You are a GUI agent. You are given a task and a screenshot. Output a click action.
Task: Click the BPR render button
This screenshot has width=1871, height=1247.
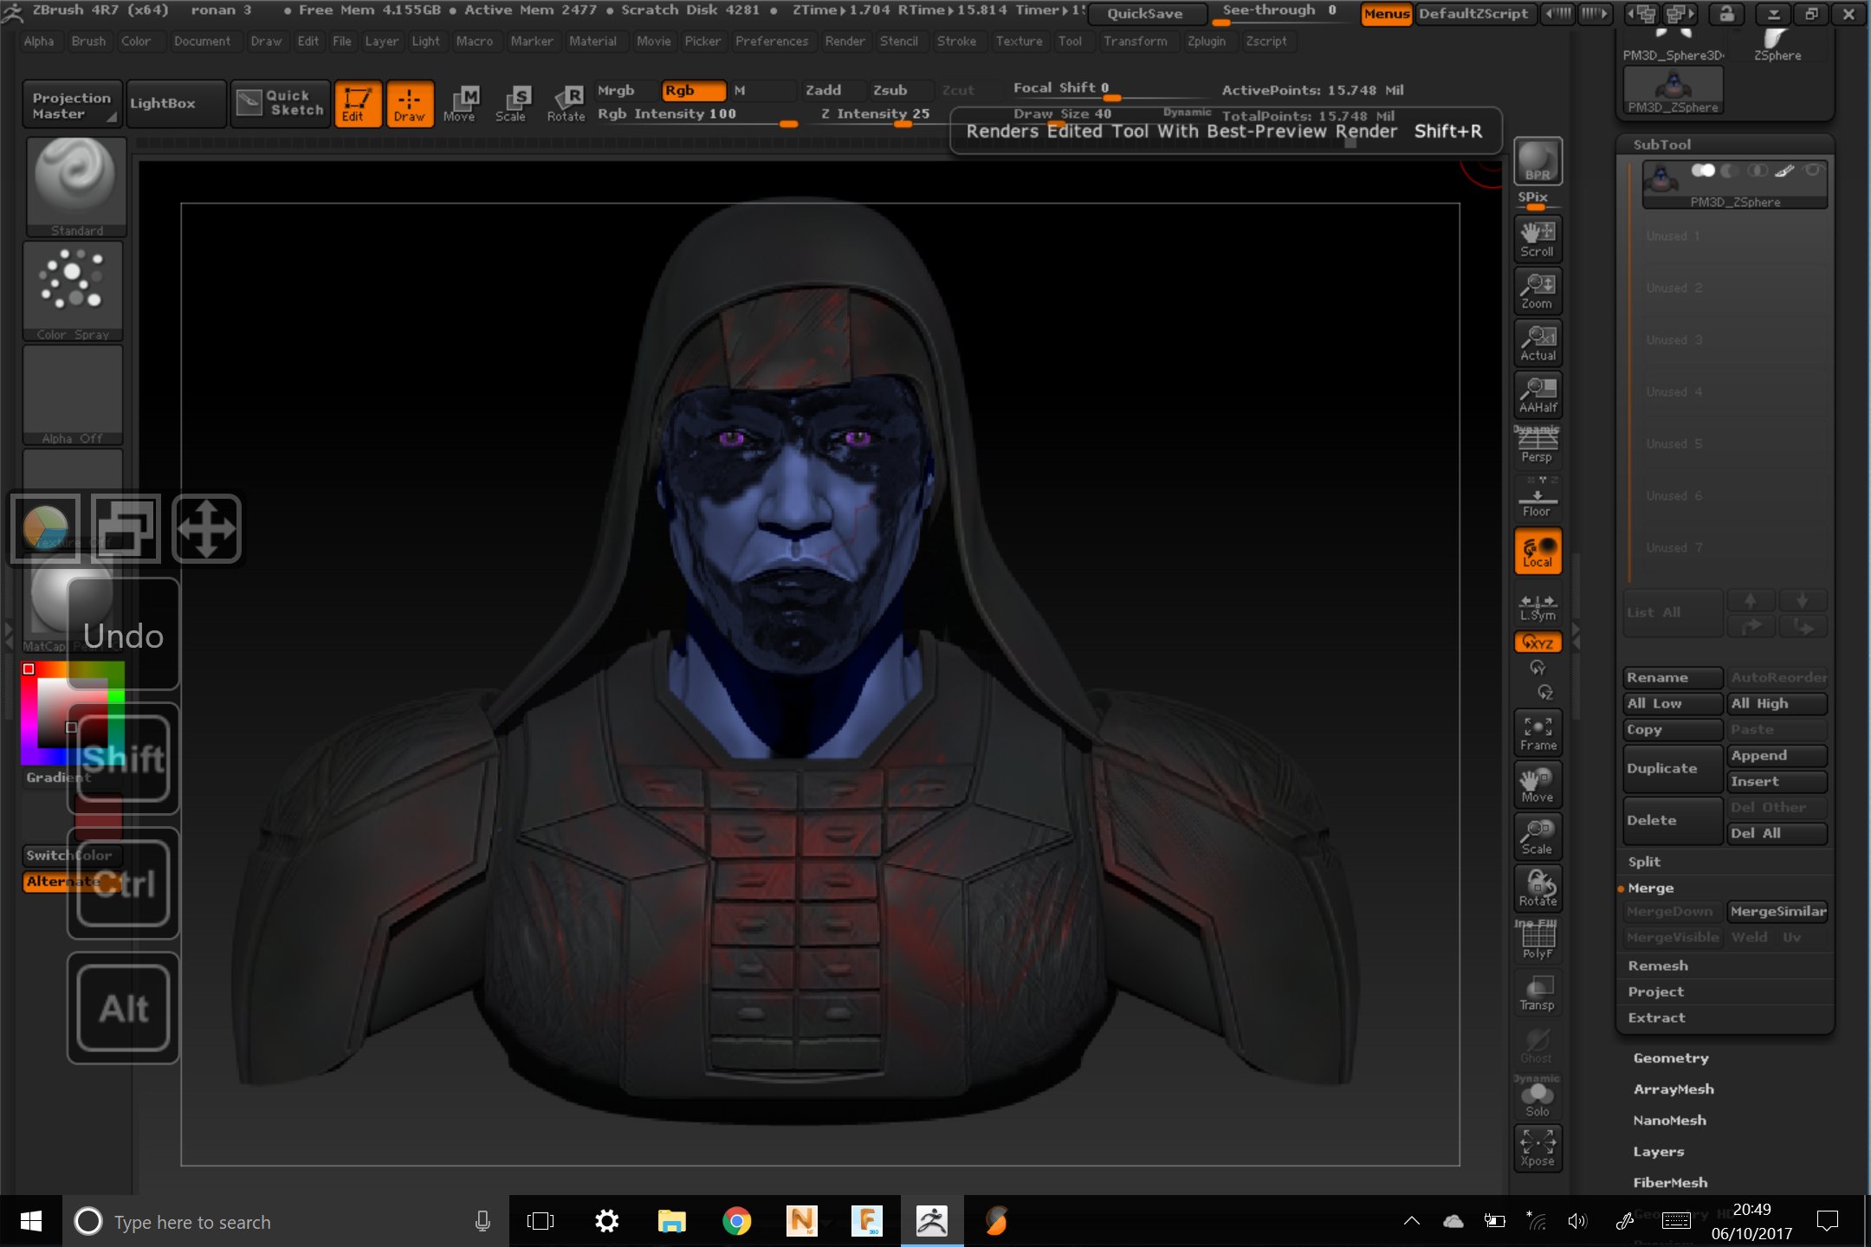pyautogui.click(x=1538, y=161)
